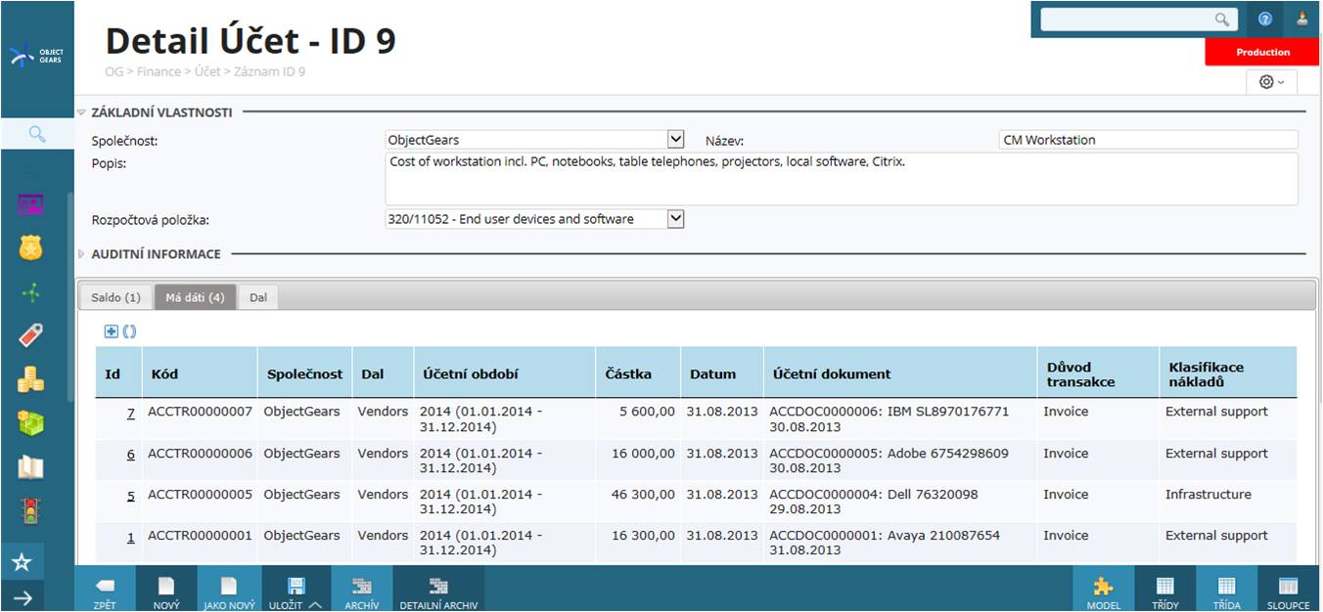This screenshot has width=1323, height=612.
Task: Open the red tag module icon
Action: click(x=31, y=335)
